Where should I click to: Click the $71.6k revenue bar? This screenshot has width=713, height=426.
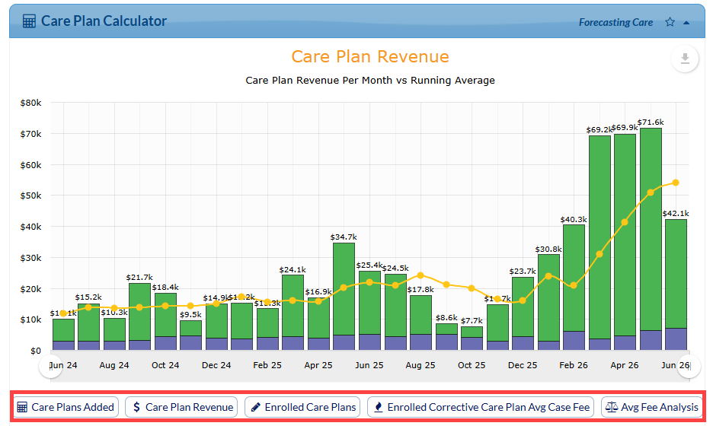(x=651, y=239)
